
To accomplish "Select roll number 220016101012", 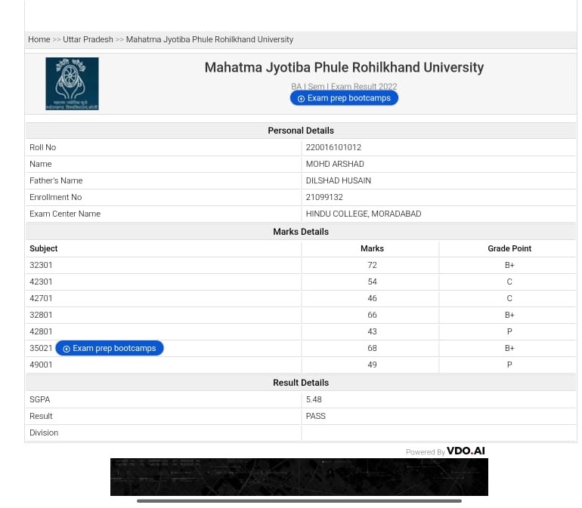I will tap(333, 147).
